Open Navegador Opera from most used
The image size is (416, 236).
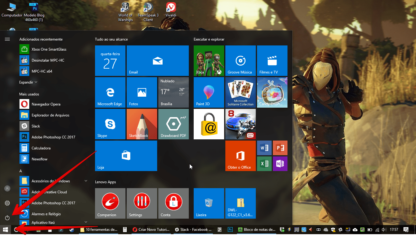tap(52, 104)
